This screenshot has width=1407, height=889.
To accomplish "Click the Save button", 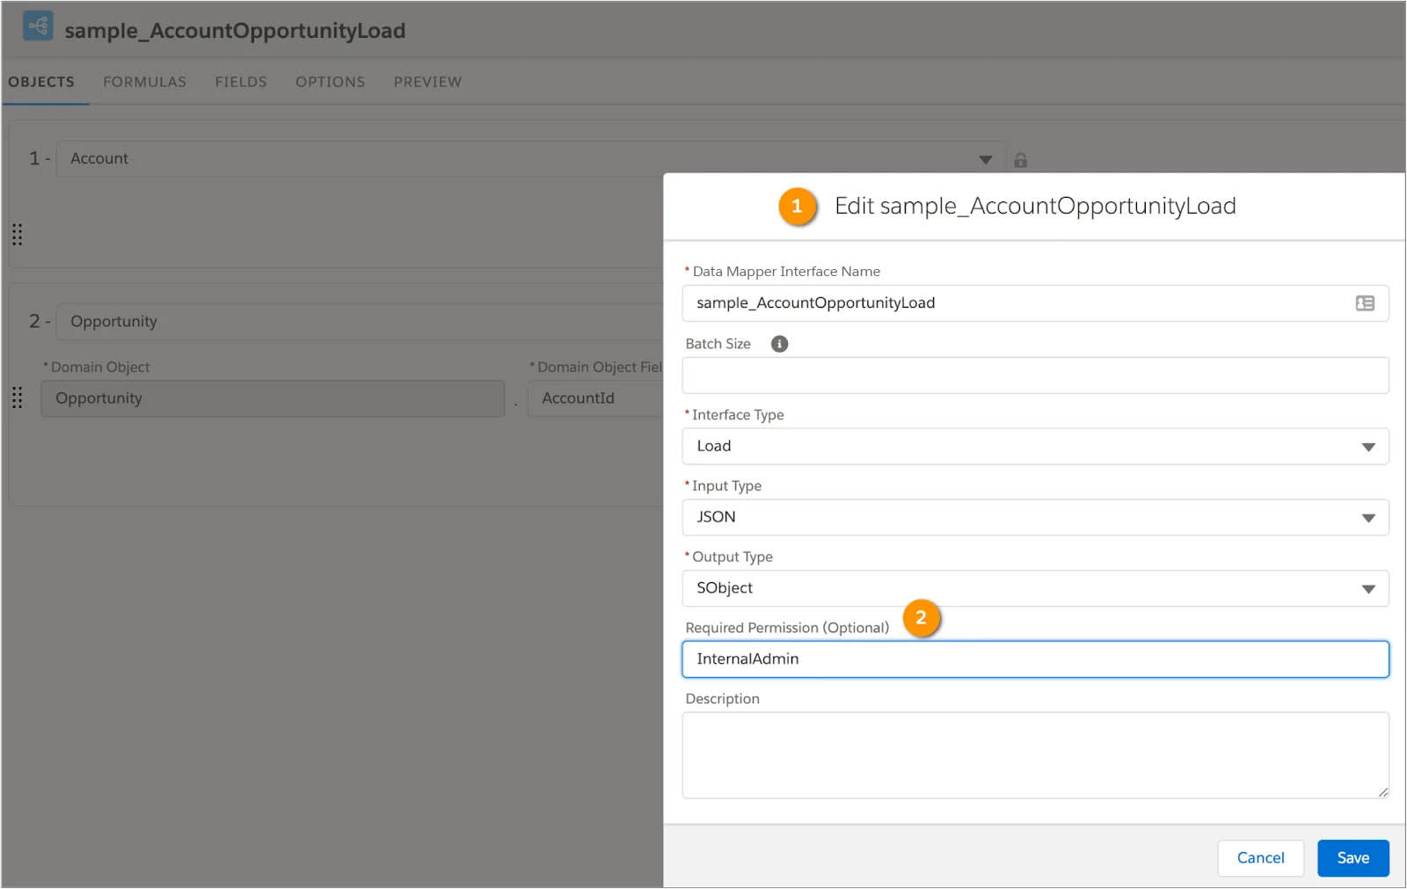I will click(1352, 858).
